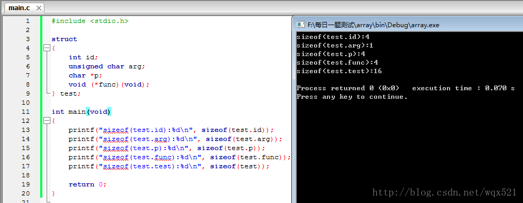523x203 pixels.
Task: Click the 'struct' keyword on line 3
Action: [64, 39]
